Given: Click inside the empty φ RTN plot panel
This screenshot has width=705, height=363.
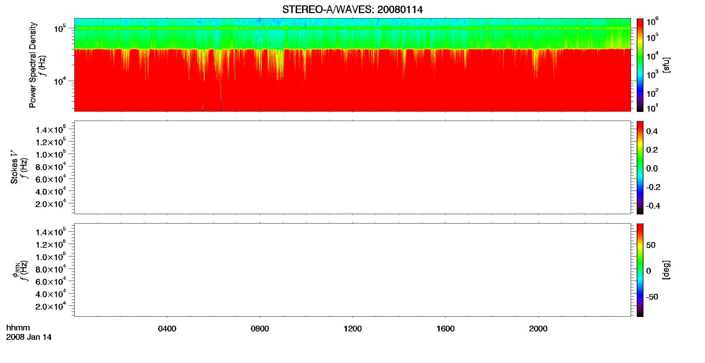Looking at the screenshot, I should (352, 270).
